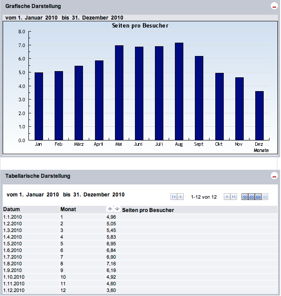
Task: Go to previous page of table
Action: (181, 197)
